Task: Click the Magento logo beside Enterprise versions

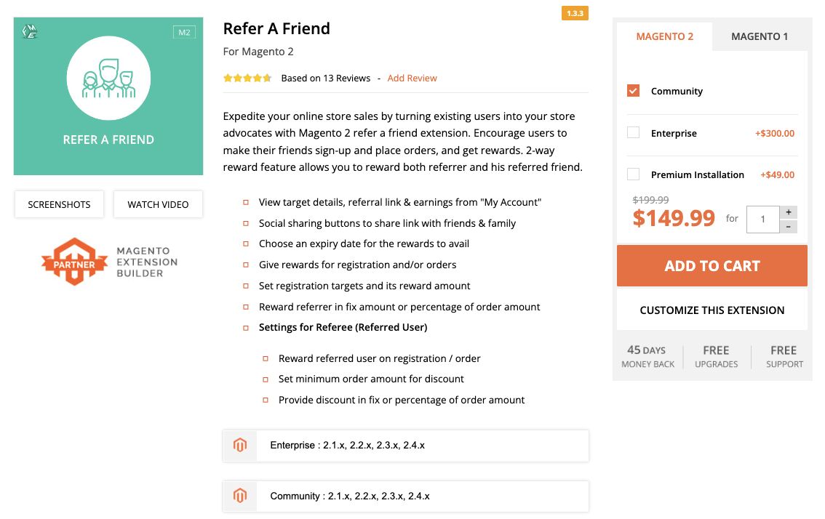Action: pyautogui.click(x=240, y=445)
